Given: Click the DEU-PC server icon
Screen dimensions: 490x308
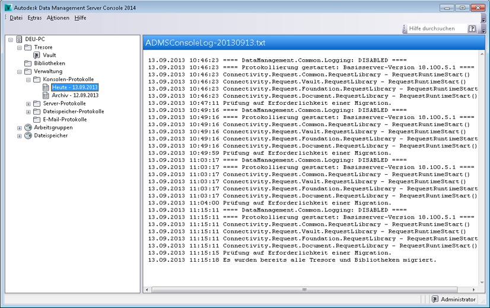Looking at the screenshot, I should click(19, 39).
